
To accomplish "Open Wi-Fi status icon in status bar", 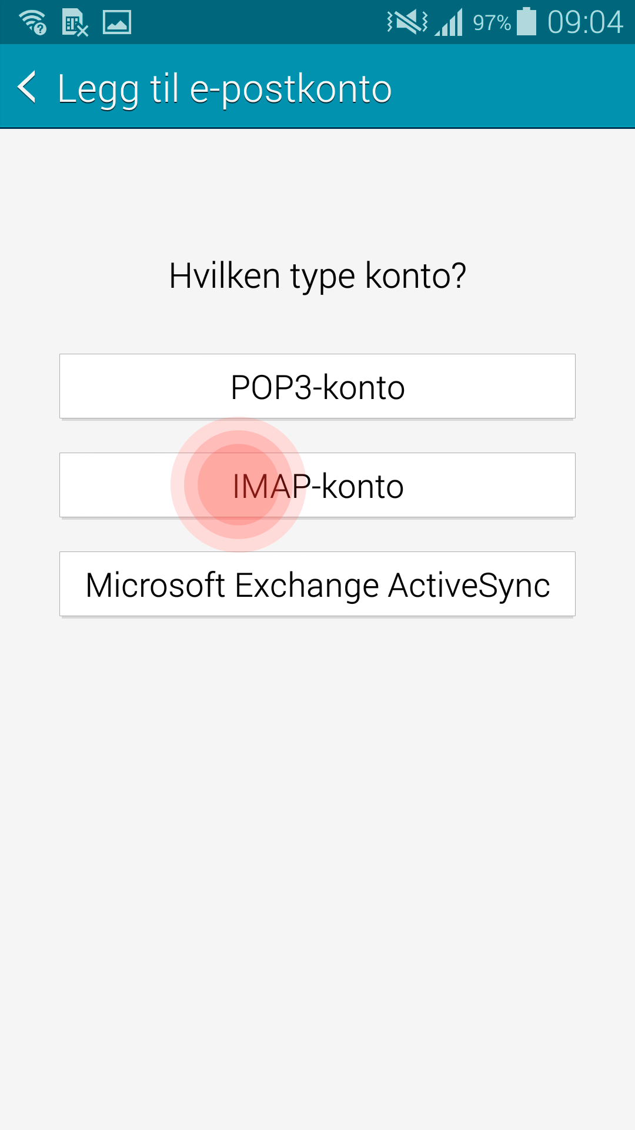I will tap(33, 22).
